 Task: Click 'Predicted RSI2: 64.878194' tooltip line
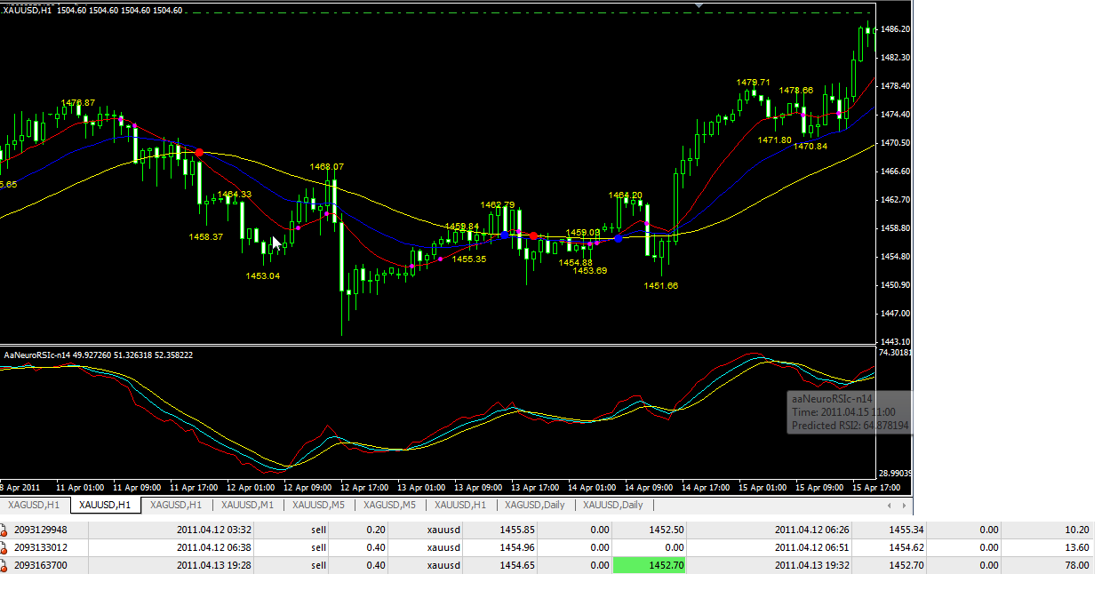point(850,426)
